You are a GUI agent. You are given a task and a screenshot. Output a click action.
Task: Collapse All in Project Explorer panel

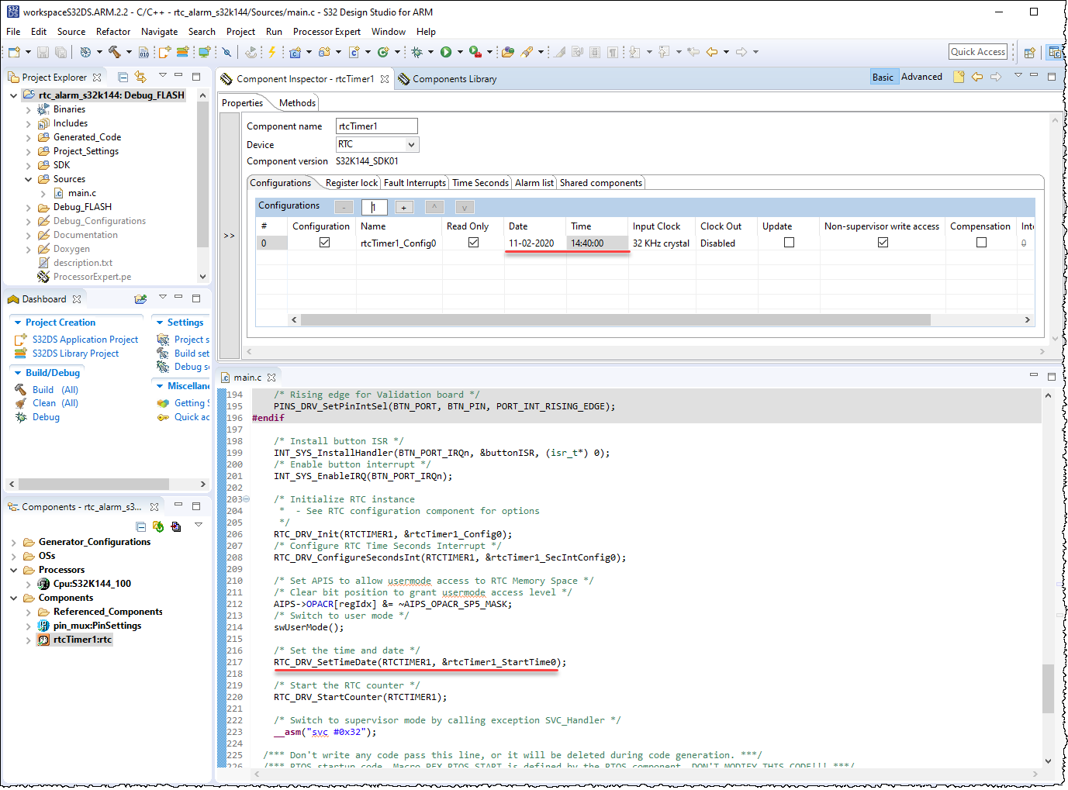123,76
